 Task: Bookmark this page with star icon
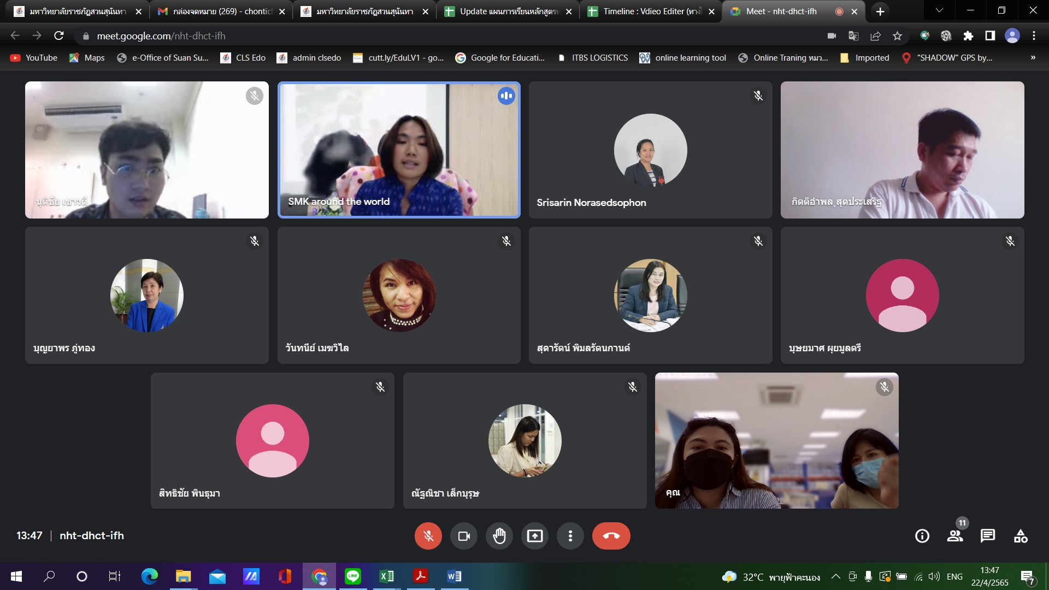897,36
